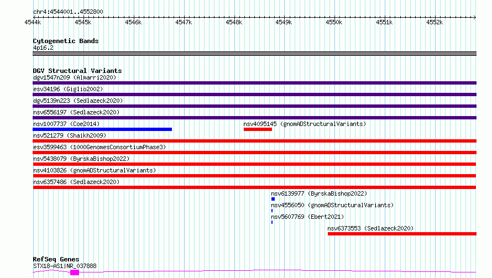Click the tiny blue nsv4556050 marker
Viewport: 492px width, 278px height.
point(272,211)
